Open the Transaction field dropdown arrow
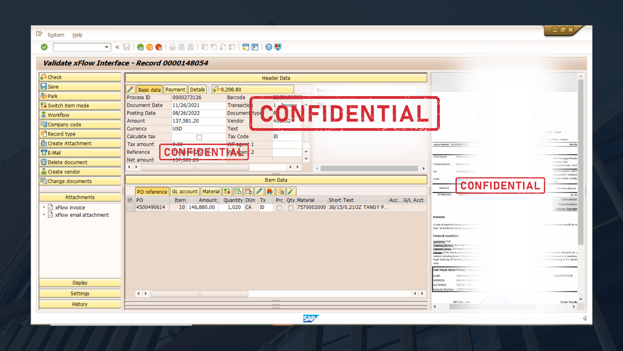Viewport: 623px width, 351px height. tap(306, 105)
